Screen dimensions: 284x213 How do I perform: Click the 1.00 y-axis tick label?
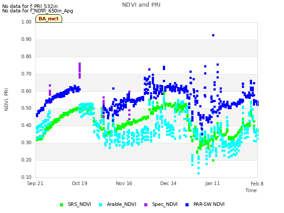click(27, 22)
